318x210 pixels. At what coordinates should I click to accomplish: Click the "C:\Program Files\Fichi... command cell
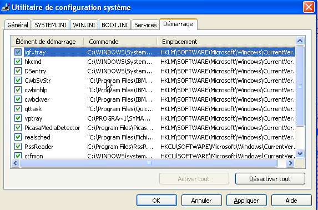tap(120, 137)
